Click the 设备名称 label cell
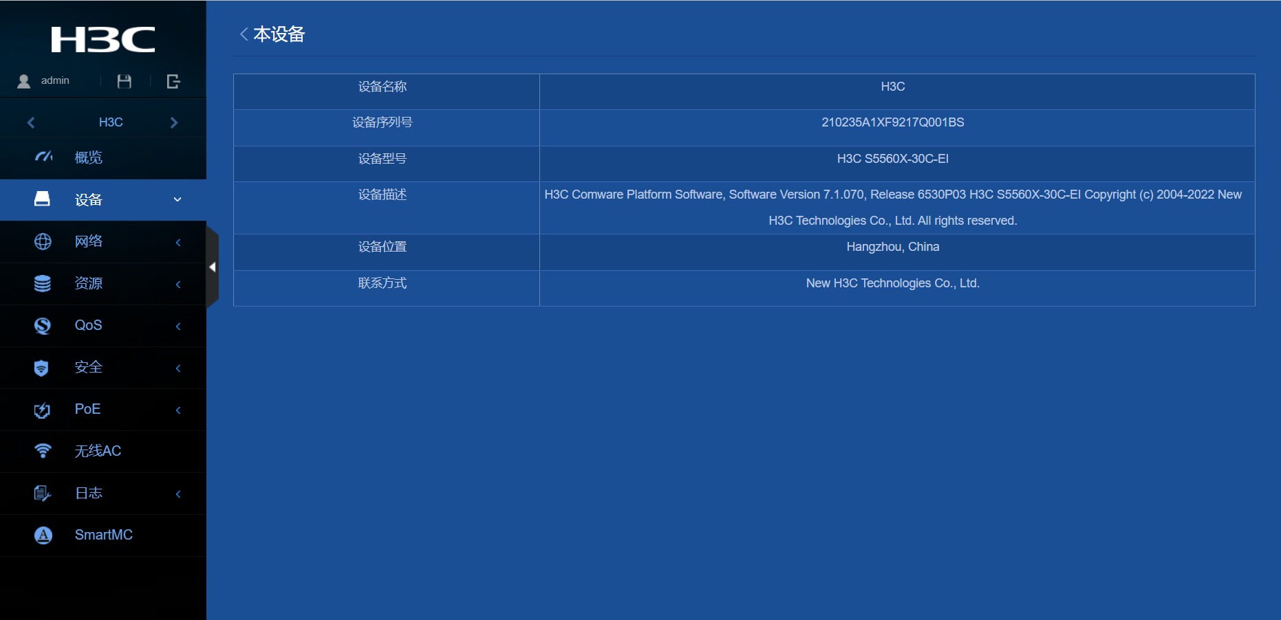Image resolution: width=1281 pixels, height=620 pixels. click(x=387, y=91)
